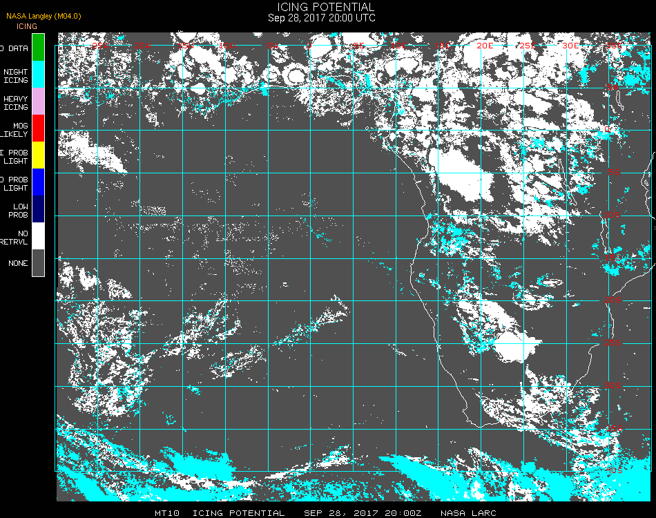Click the 'NASA LARC' footer text
The height and width of the screenshot is (518, 656).
click(x=468, y=513)
